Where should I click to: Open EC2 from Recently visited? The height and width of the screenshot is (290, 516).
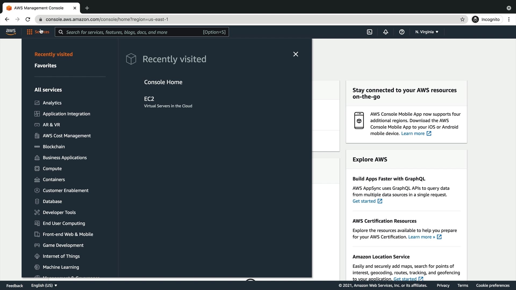pos(149,99)
